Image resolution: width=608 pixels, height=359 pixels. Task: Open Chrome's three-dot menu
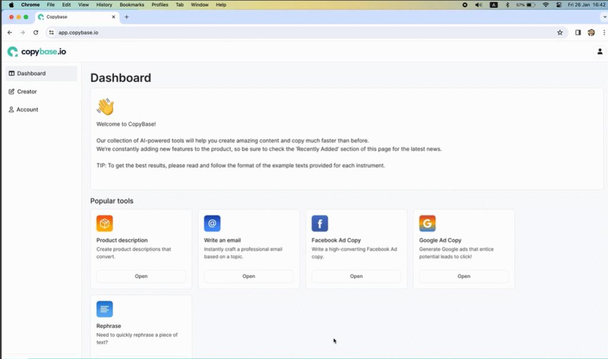tap(603, 33)
